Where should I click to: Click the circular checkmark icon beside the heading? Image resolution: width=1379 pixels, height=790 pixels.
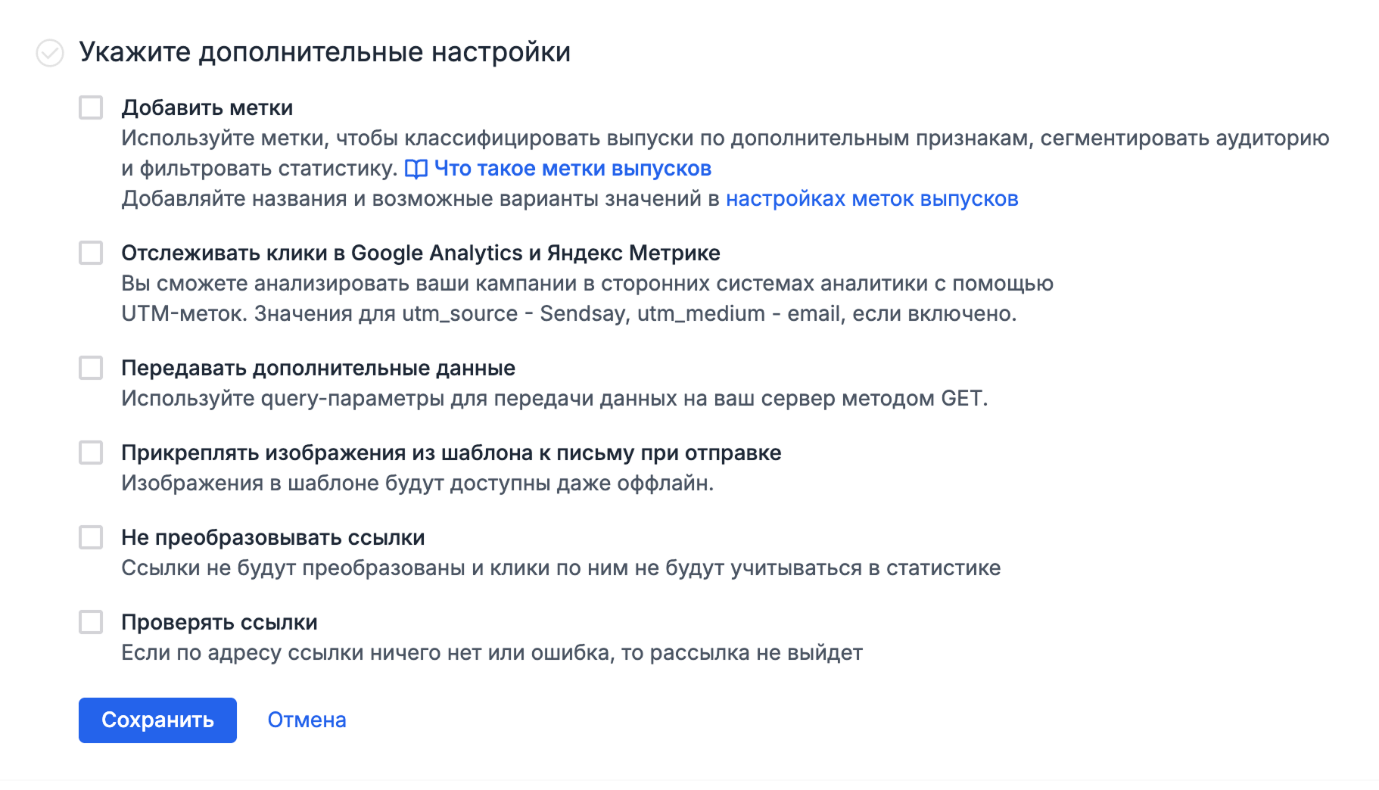(x=50, y=53)
